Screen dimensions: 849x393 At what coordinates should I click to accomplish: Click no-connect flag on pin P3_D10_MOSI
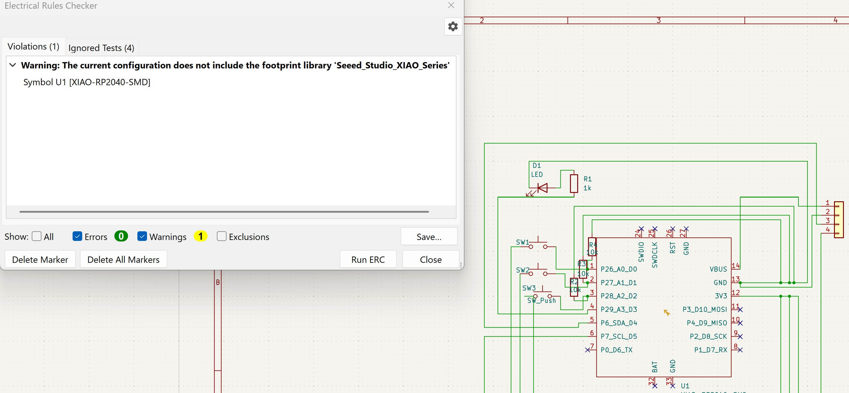(x=740, y=310)
